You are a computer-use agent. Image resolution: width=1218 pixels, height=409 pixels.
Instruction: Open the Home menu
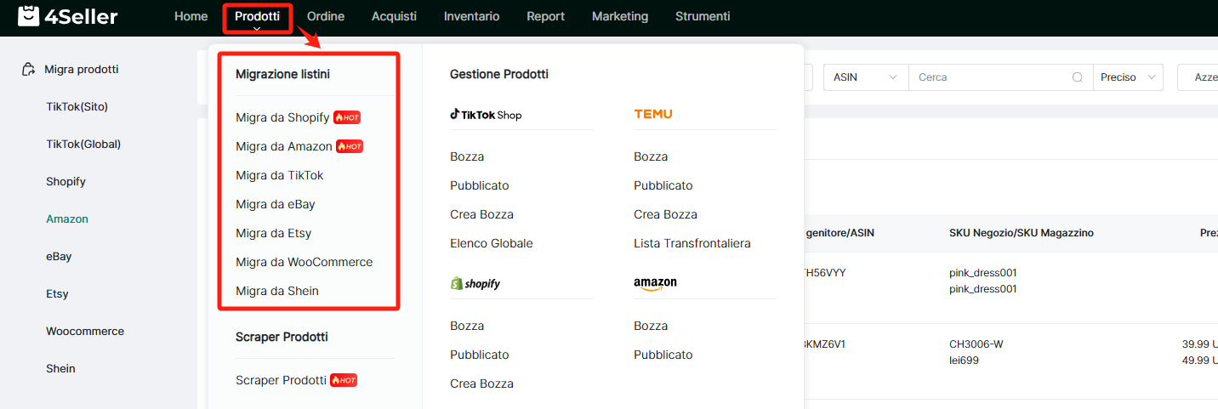[191, 16]
